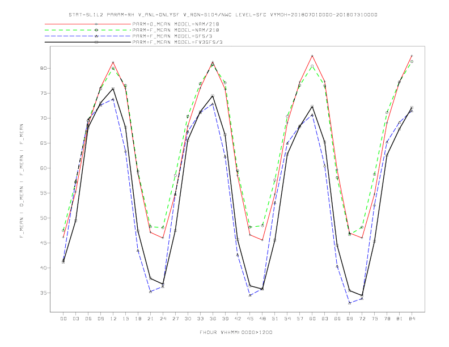Image resolution: width=449 pixels, height=347 pixels.
Task: Click x-axis forecast hour label 69
Action: 350,319
